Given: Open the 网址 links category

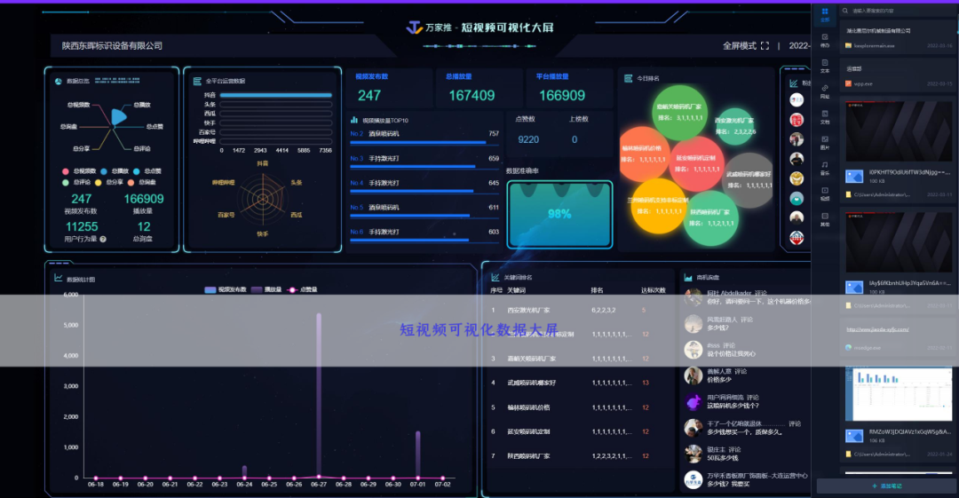Looking at the screenshot, I should (825, 91).
